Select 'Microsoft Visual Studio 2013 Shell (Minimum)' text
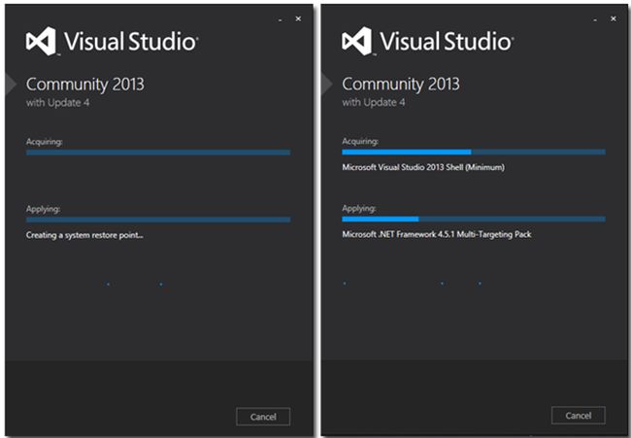This screenshot has width=631, height=438. click(x=423, y=167)
